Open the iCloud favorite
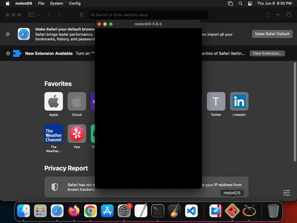Screen dimensions: 297x223 [77, 101]
